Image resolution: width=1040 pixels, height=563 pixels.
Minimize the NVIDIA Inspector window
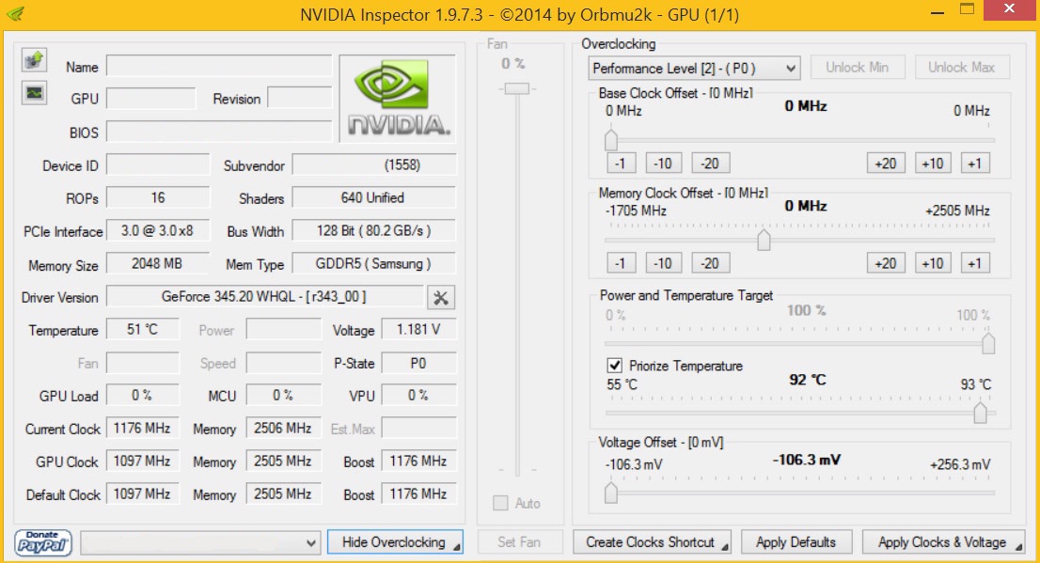pyautogui.click(x=938, y=12)
